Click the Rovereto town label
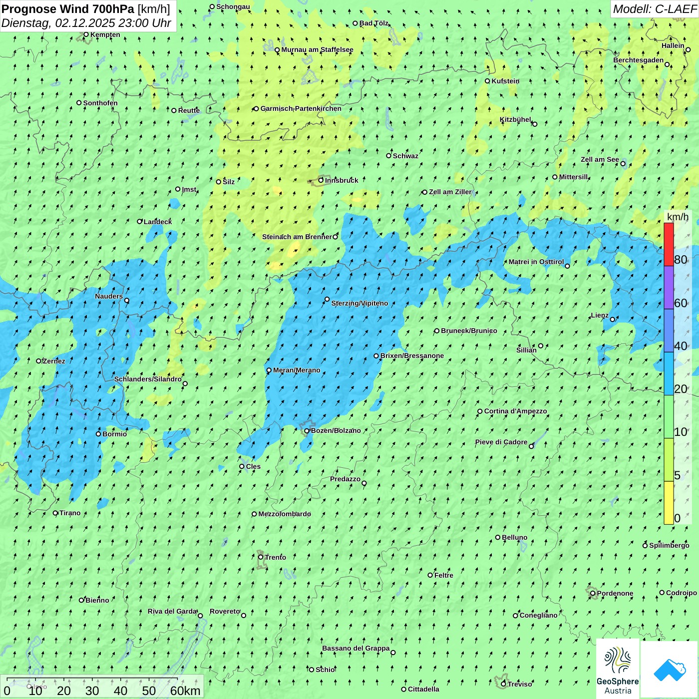This screenshot has height=699, width=699. click(225, 611)
